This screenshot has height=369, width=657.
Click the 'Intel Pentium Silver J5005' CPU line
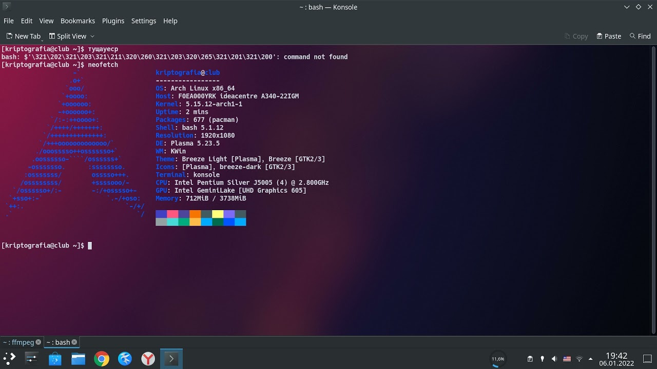click(242, 182)
